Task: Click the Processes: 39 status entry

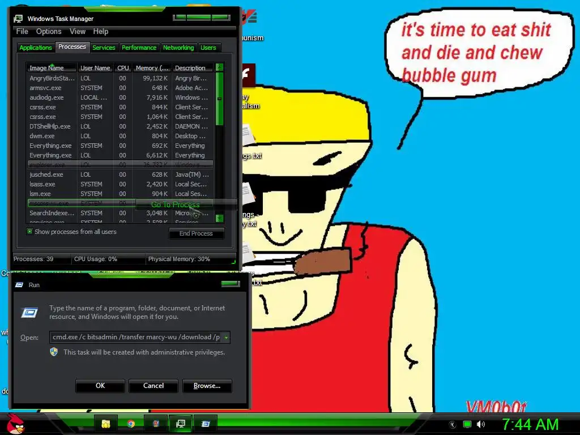Action: pyautogui.click(x=33, y=259)
